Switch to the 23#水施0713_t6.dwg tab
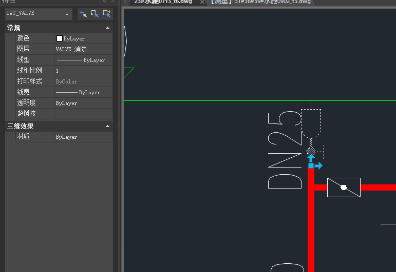The height and width of the screenshot is (272, 396). pos(163,2)
